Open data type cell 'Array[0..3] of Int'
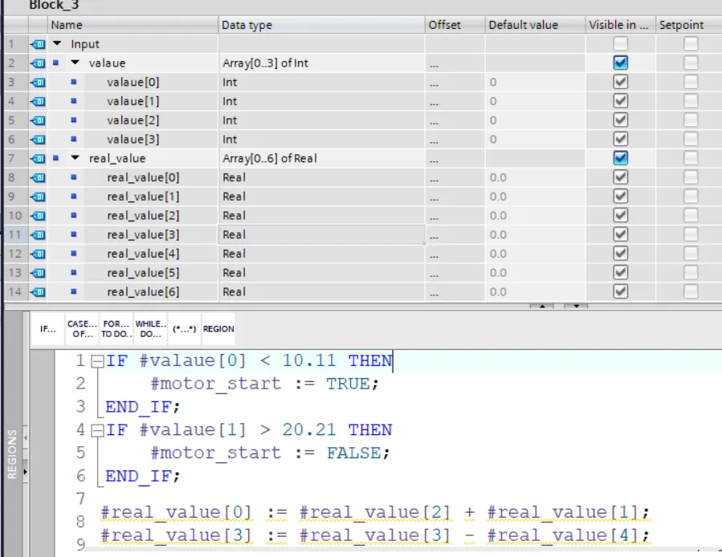Viewport: 722px width, 557px height. pos(321,63)
